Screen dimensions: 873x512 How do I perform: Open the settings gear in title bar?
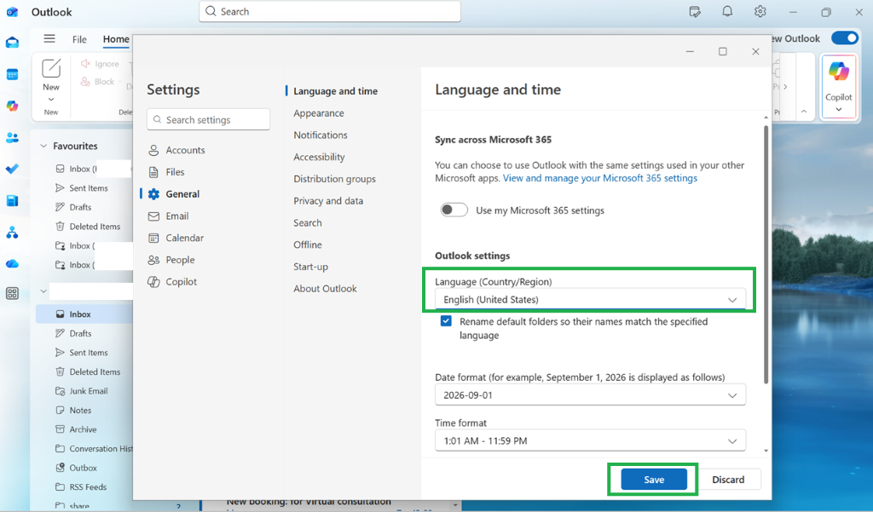[x=760, y=11]
